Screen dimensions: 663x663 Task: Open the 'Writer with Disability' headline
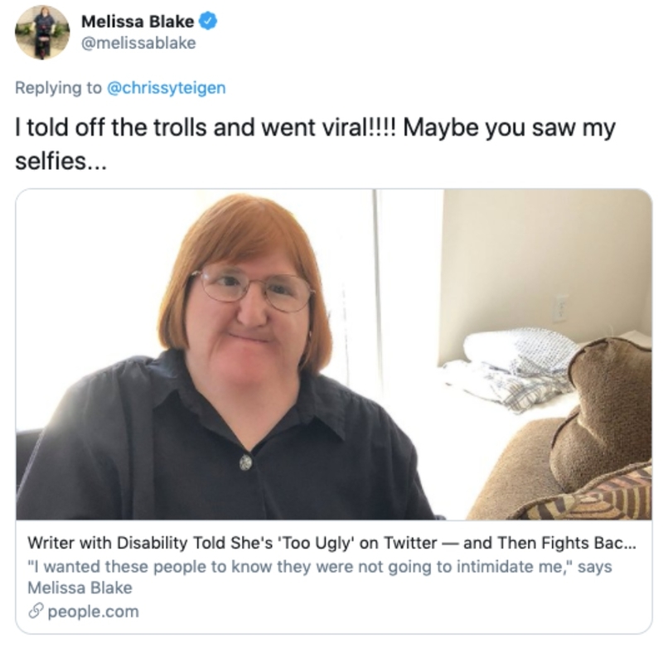331,543
